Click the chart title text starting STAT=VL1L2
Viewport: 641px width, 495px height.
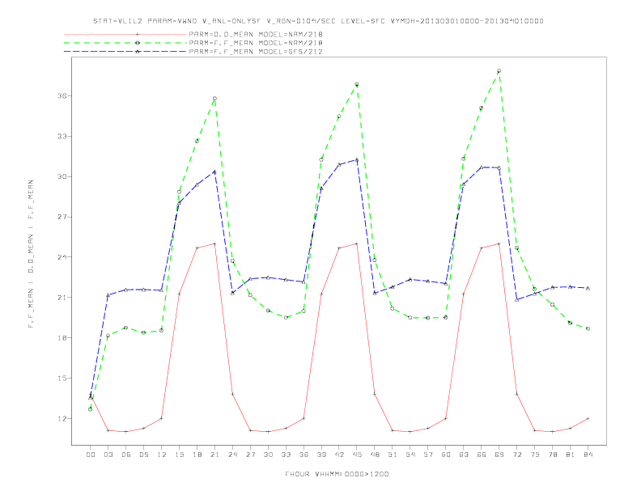(318, 21)
